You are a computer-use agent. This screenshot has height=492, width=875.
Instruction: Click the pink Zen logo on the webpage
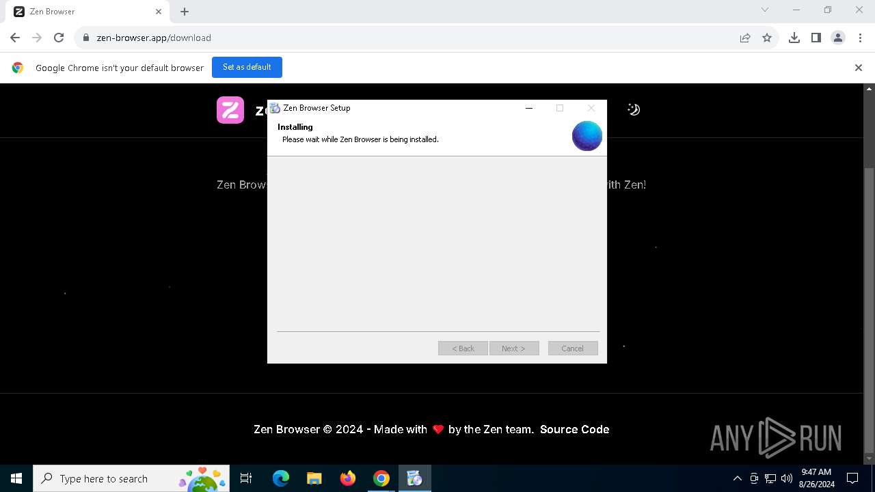point(230,110)
